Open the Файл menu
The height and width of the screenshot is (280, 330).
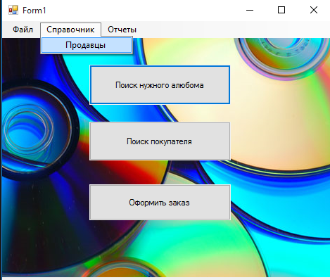pyautogui.click(x=23, y=30)
